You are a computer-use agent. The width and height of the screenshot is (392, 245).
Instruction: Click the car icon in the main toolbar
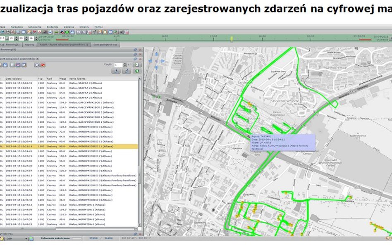tap(56, 31)
